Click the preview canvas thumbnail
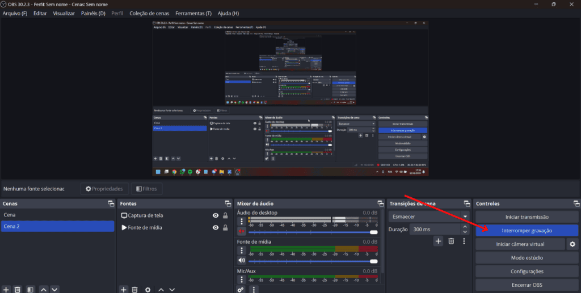This screenshot has width=581, height=293. tap(290, 98)
